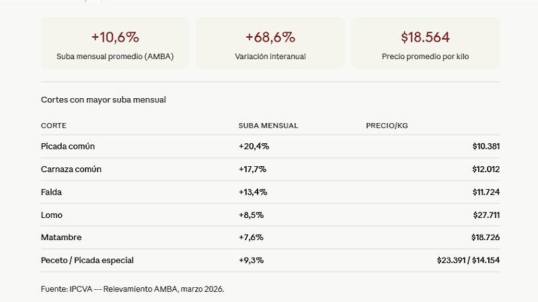Click the $11.724 Falda price
This screenshot has width=538, height=302.
click(486, 192)
